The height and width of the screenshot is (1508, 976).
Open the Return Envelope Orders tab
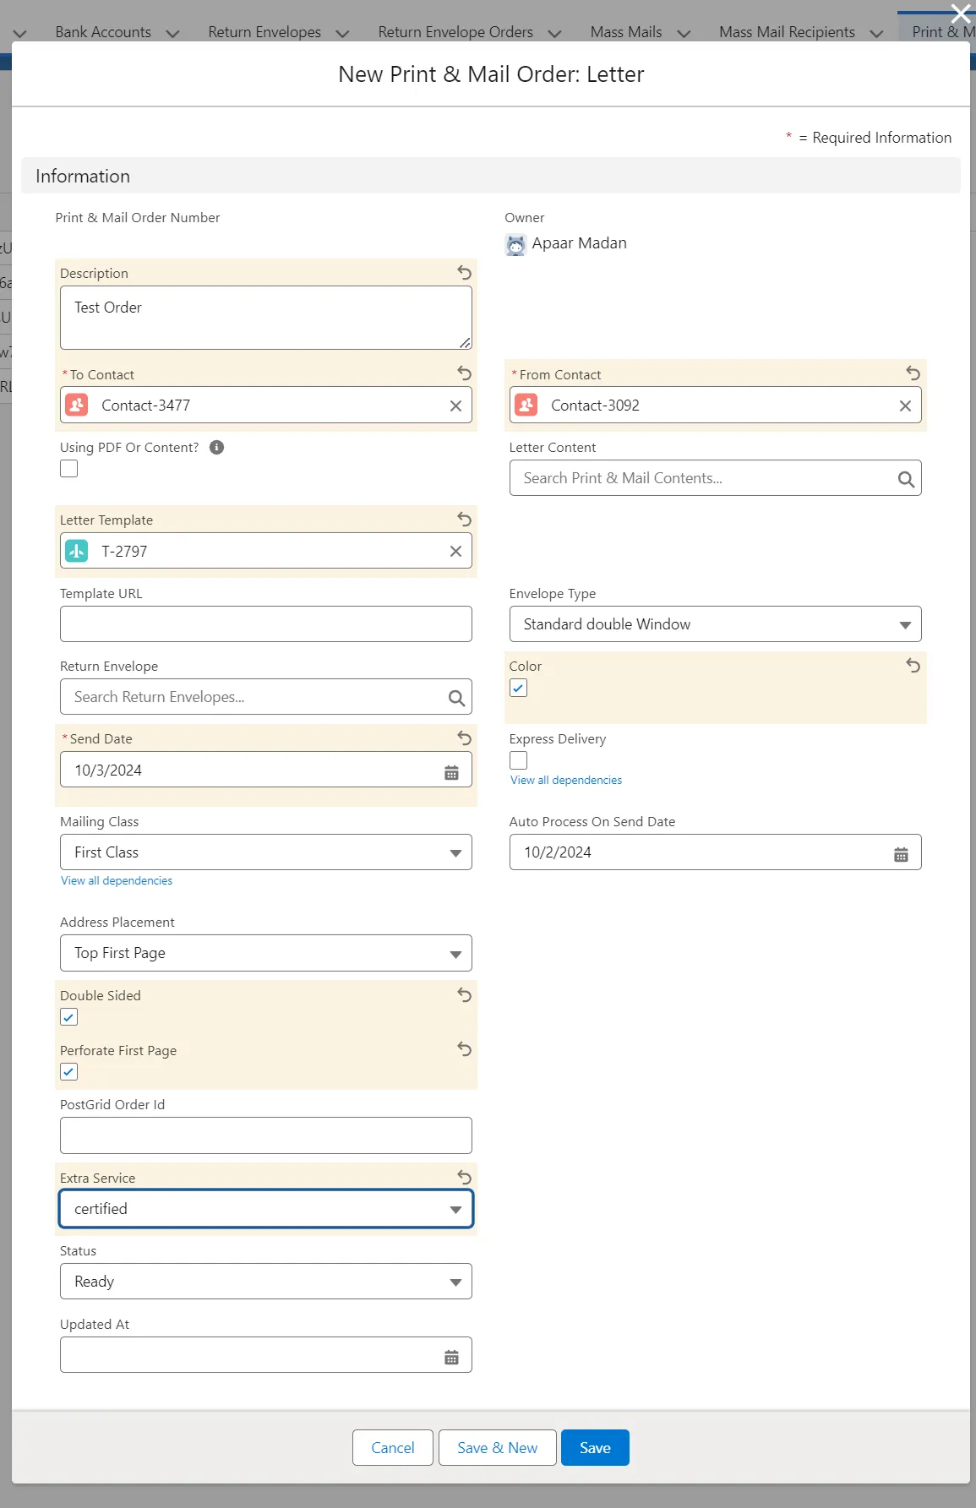tap(455, 32)
